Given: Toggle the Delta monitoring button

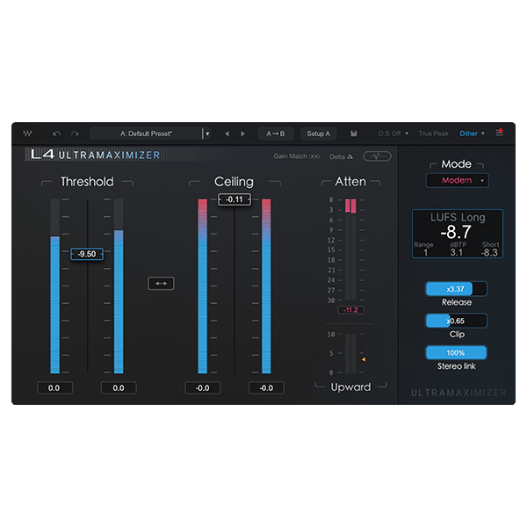Looking at the screenshot, I should click(341, 156).
